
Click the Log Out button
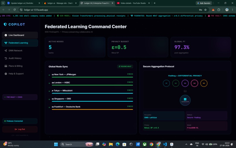(20, 129)
